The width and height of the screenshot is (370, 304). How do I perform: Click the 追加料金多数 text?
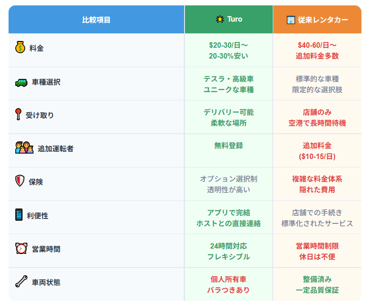tap(317, 56)
